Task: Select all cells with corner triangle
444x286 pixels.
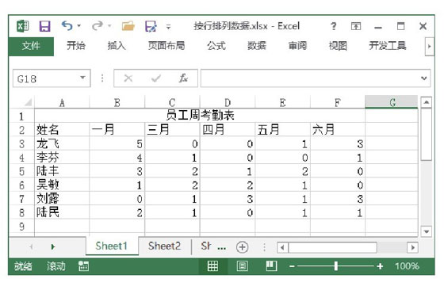Action: 28,102
